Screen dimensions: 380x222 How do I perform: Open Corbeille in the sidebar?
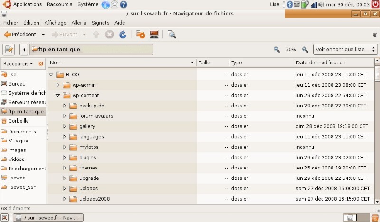(x=19, y=121)
